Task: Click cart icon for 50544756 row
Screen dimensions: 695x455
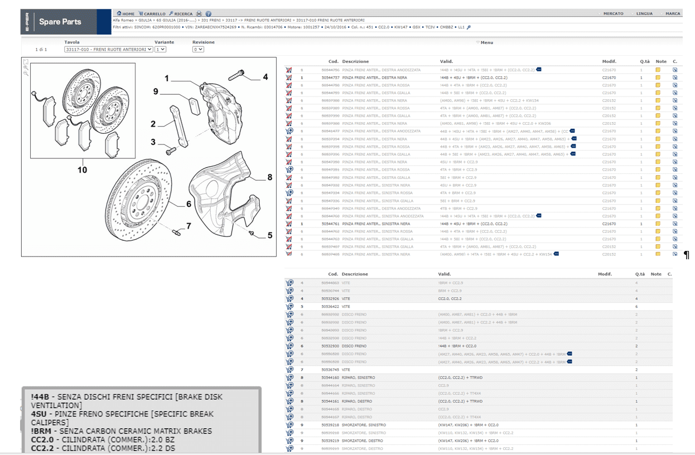Action: (289, 70)
